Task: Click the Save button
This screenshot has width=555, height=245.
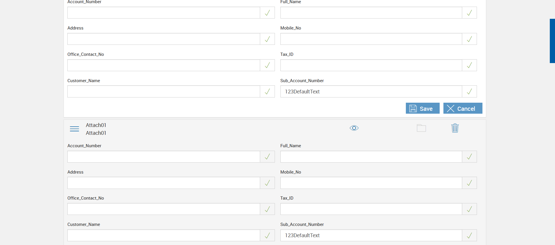Action: pyautogui.click(x=422, y=108)
